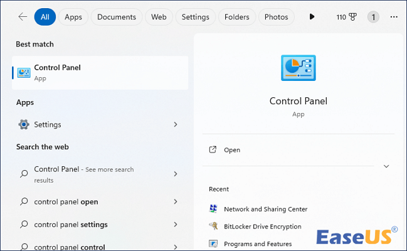Click the back arrow icon

tap(23, 17)
